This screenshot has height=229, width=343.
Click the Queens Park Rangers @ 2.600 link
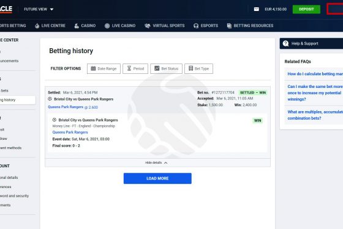pos(73,107)
